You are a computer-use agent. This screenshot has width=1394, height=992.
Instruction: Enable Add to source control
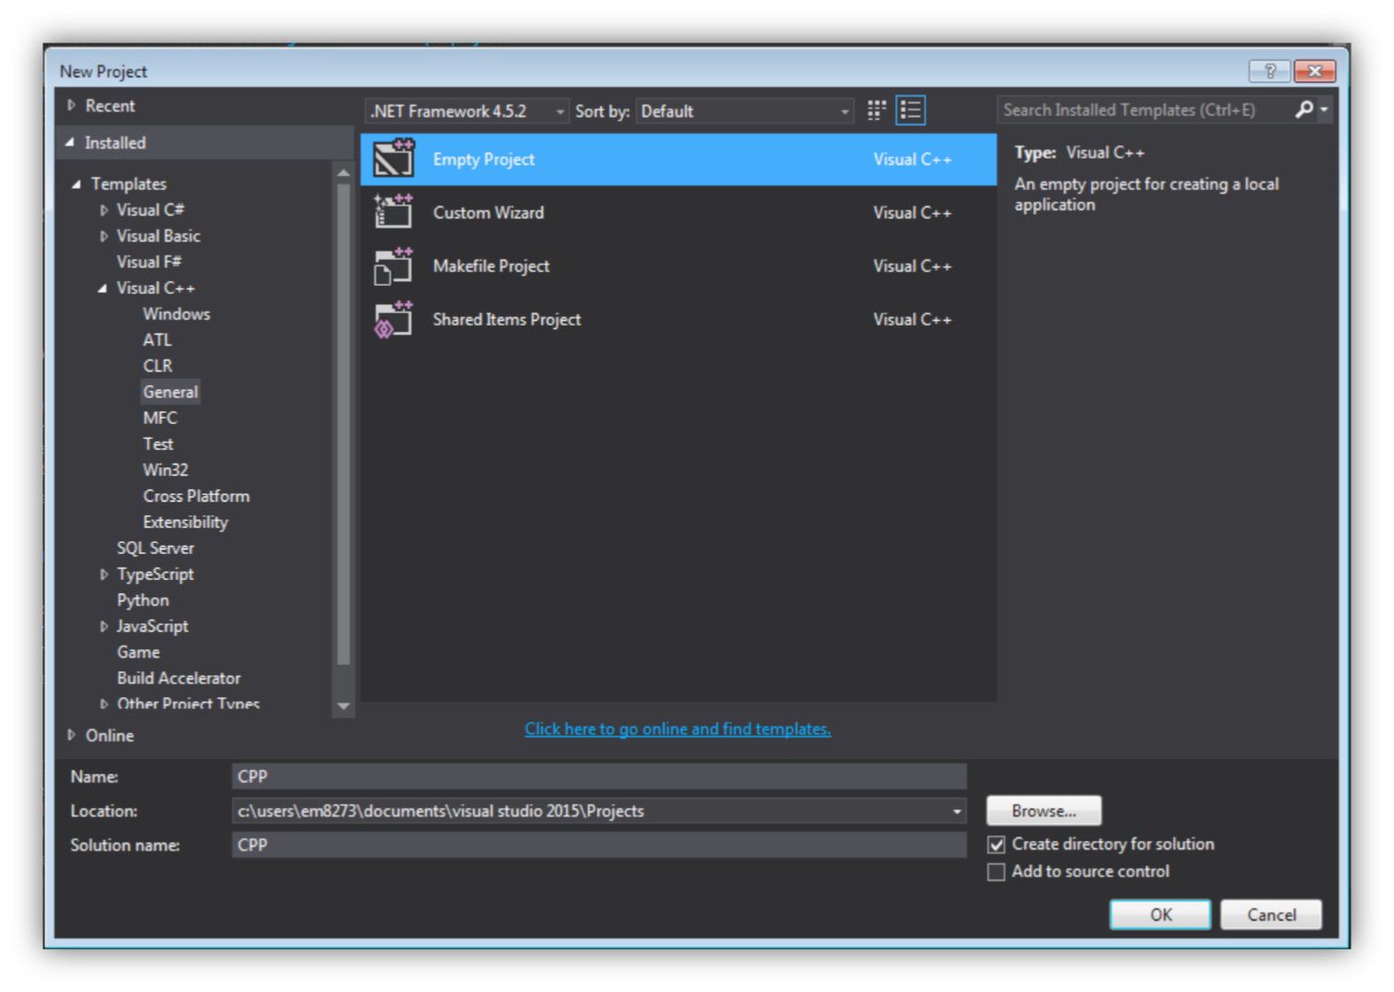(x=997, y=872)
